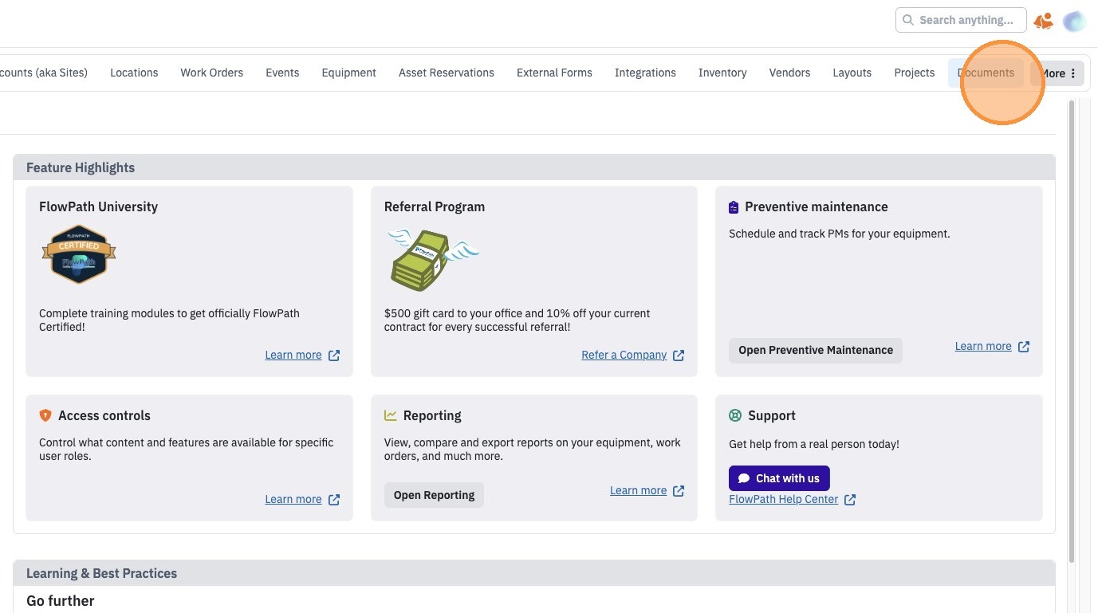1098x613 pixels.
Task: Open the Layouts tab
Action: pos(852,73)
